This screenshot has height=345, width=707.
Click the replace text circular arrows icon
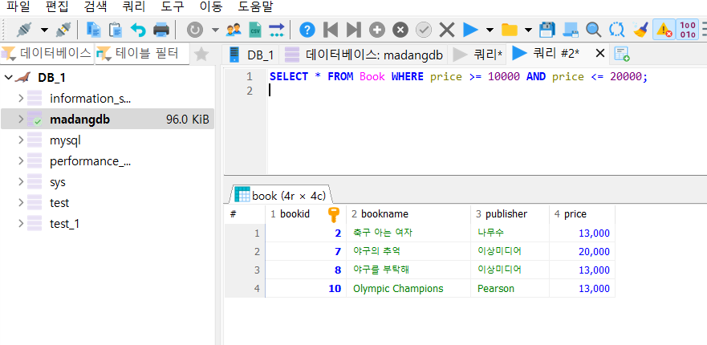(x=616, y=30)
